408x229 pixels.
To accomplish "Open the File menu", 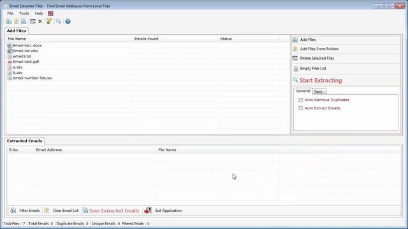I will point(10,13).
